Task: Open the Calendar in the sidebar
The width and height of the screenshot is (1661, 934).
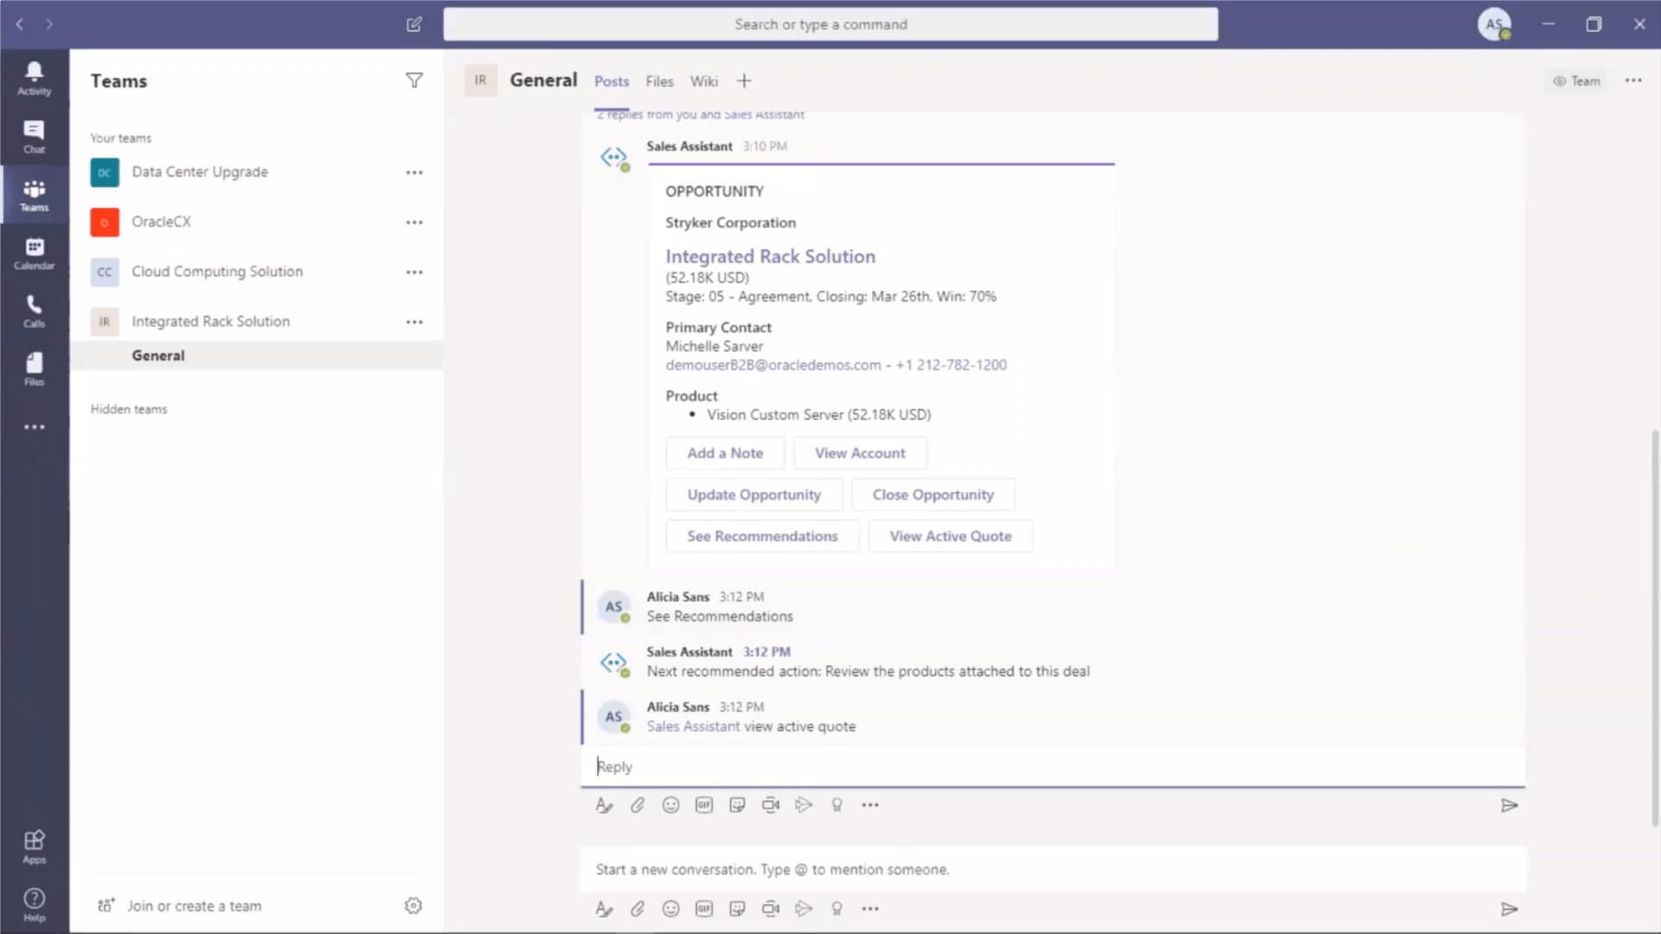Action: 34,253
